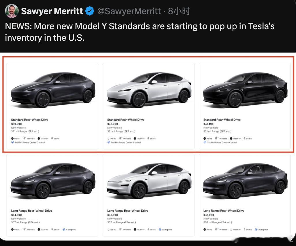Click Sawyer Merritt's profile avatar
The image size is (296, 246).
[x=12, y=11]
